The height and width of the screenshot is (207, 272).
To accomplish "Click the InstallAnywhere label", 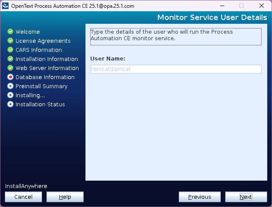I will point(26,186).
